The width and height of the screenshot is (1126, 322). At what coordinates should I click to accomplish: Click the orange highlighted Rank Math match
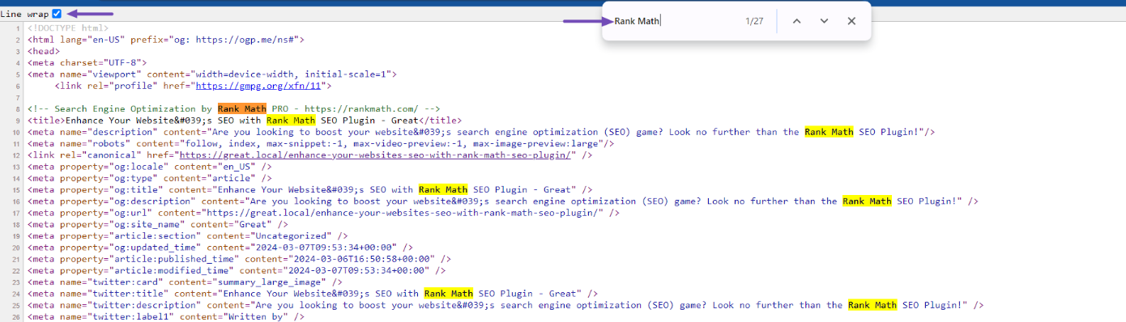tap(241, 108)
